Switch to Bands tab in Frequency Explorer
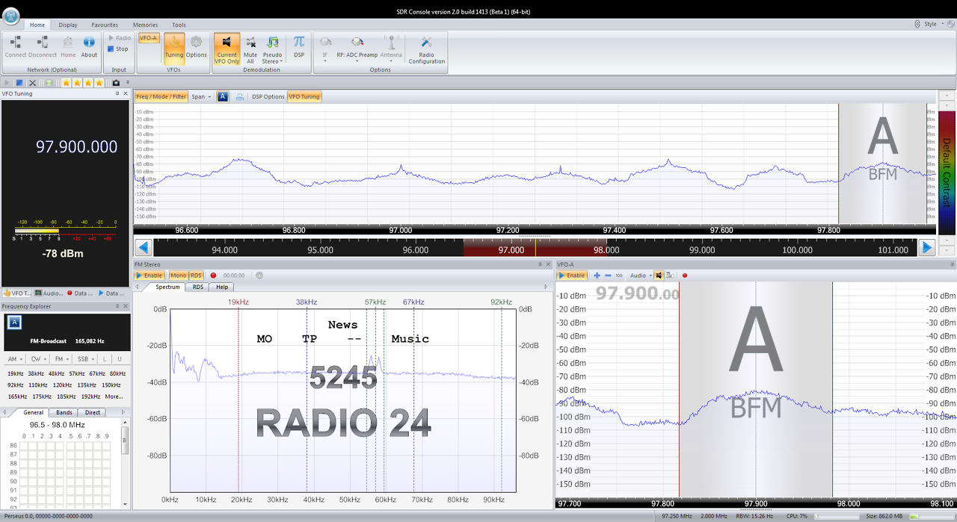The height and width of the screenshot is (522, 957). click(x=64, y=412)
